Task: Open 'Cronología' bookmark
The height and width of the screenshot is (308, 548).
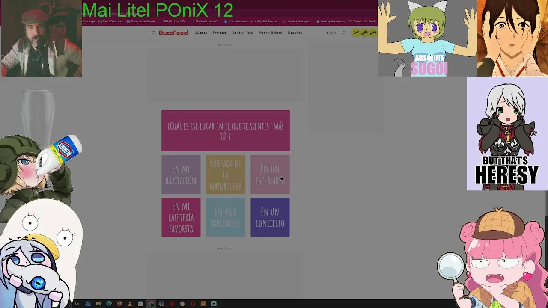Action: (89, 21)
